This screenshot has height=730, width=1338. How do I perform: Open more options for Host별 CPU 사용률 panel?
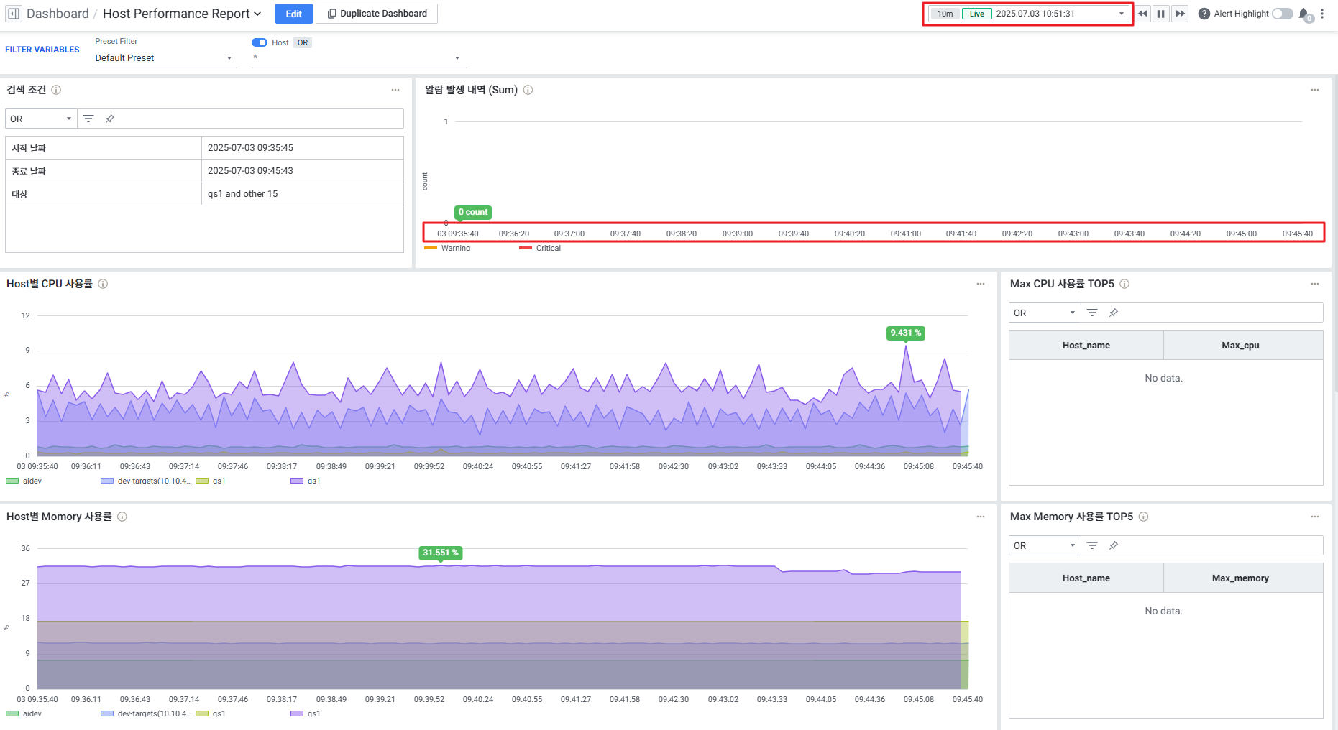(980, 284)
